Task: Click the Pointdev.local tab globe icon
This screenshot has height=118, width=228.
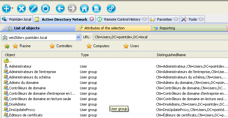Action: point(4,19)
